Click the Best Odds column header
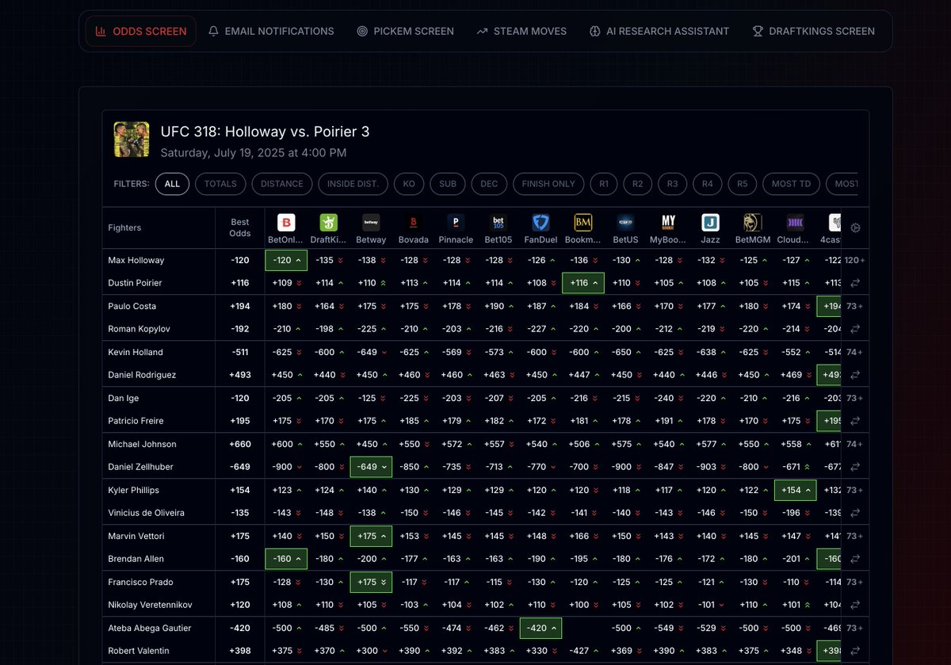The height and width of the screenshot is (665, 951). pyautogui.click(x=240, y=227)
